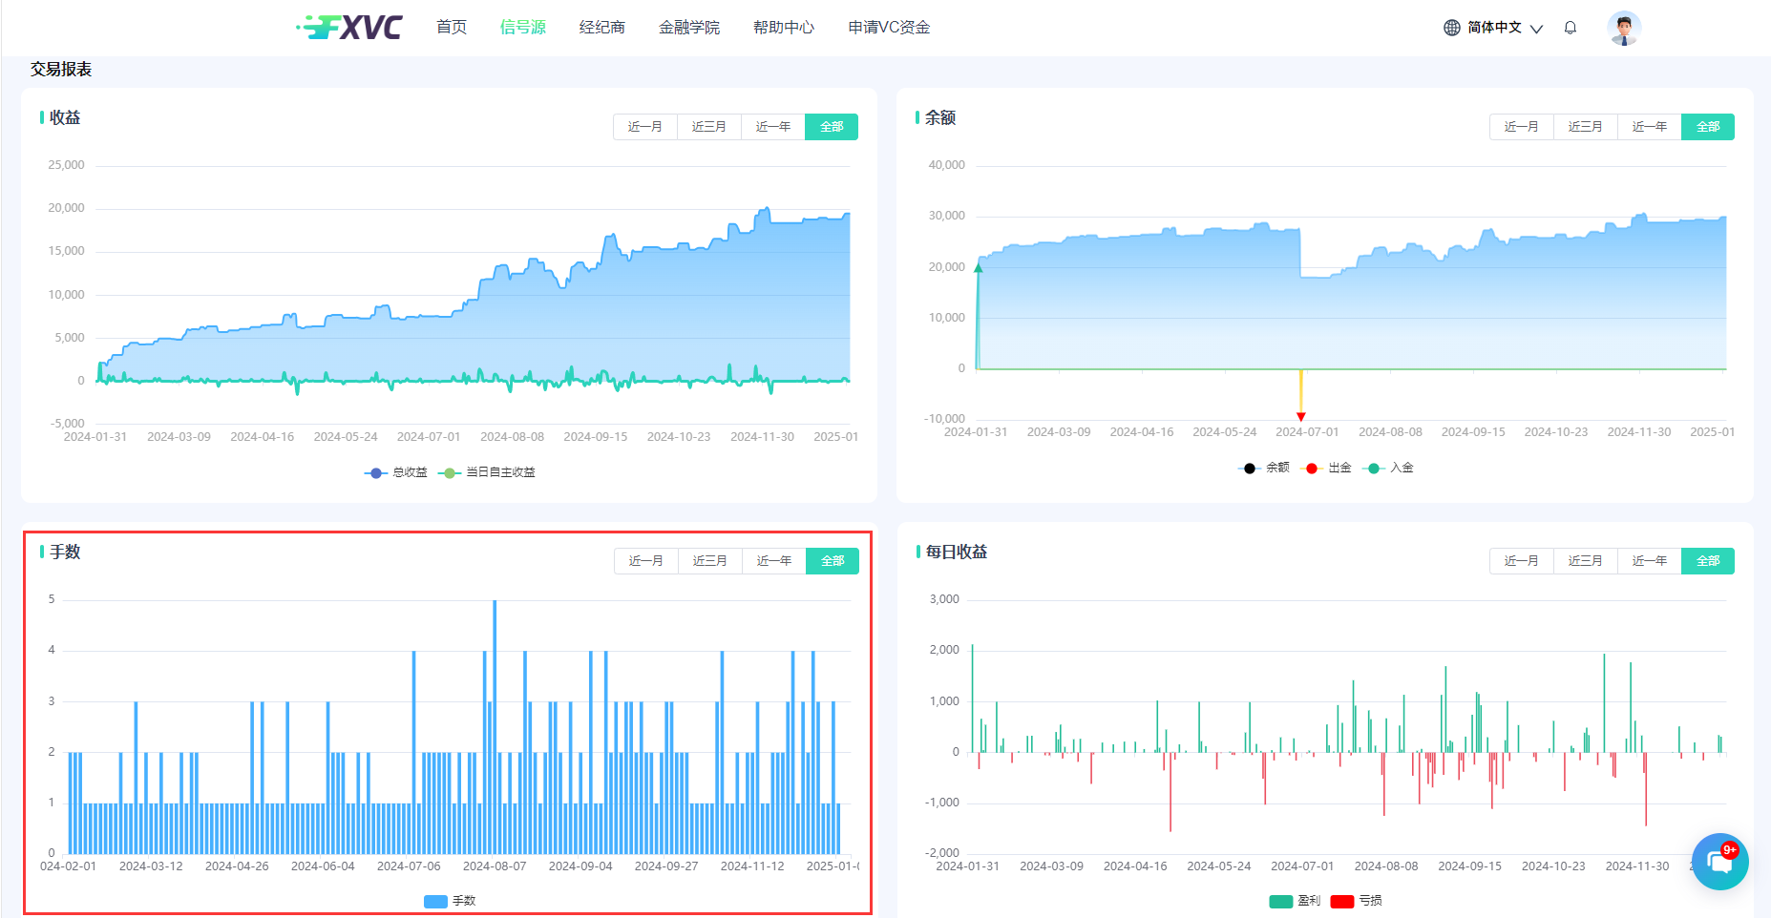Select 近三月 range in 余额 chart
Screen dimensions: 1771x918
[x=1585, y=127]
